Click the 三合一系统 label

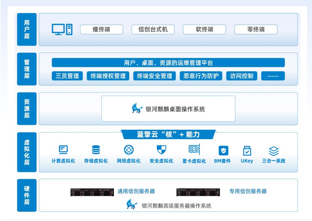tap(274, 161)
